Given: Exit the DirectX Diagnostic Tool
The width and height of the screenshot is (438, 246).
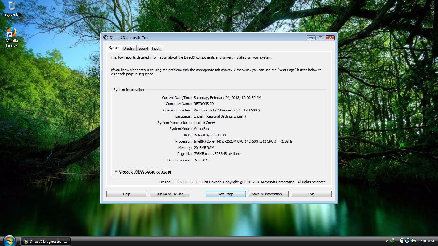Looking at the screenshot, I should tap(311, 194).
